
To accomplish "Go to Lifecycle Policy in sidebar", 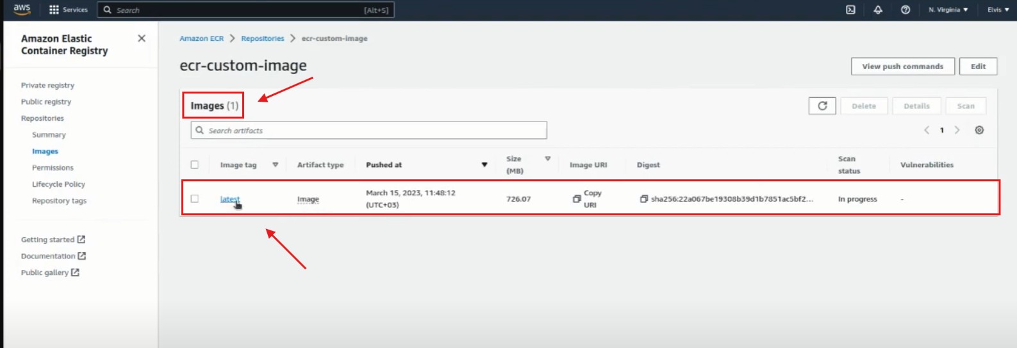I will (58, 184).
